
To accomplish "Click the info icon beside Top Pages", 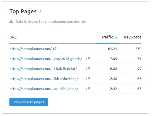I will point(40,12).
